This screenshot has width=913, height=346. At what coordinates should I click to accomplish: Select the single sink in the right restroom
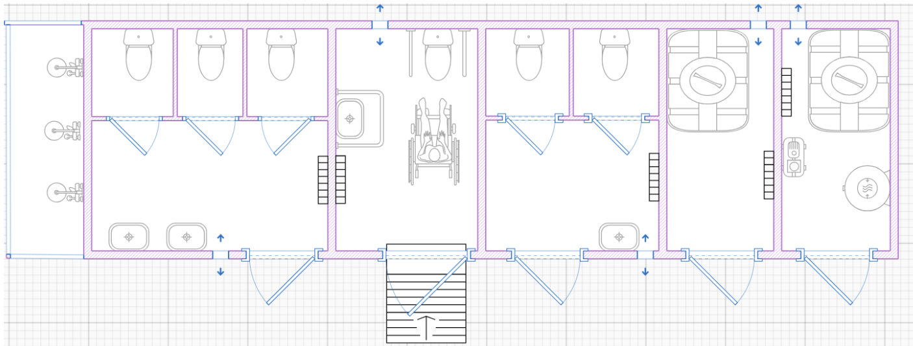619,236
